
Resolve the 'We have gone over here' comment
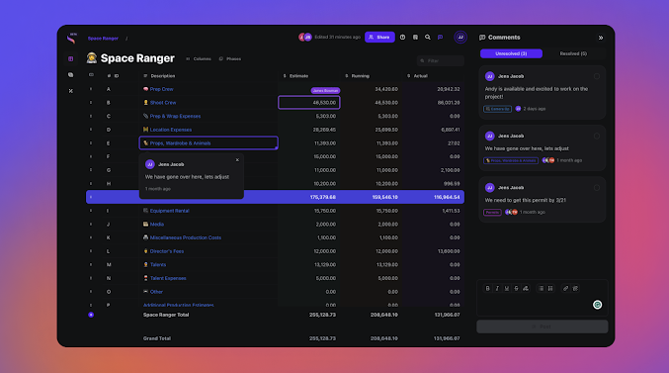point(597,136)
